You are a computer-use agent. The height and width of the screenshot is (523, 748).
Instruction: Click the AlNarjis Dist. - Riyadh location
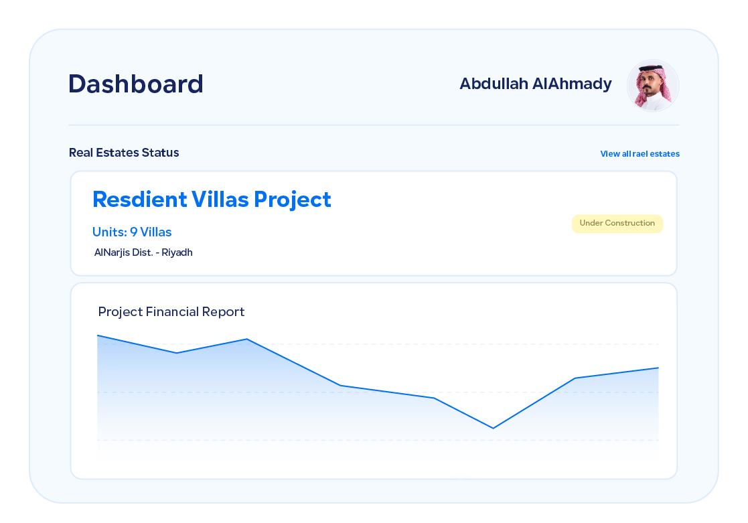(x=143, y=252)
